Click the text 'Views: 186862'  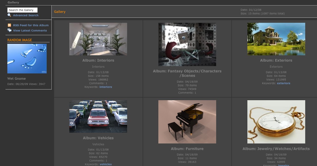(x=98, y=80)
